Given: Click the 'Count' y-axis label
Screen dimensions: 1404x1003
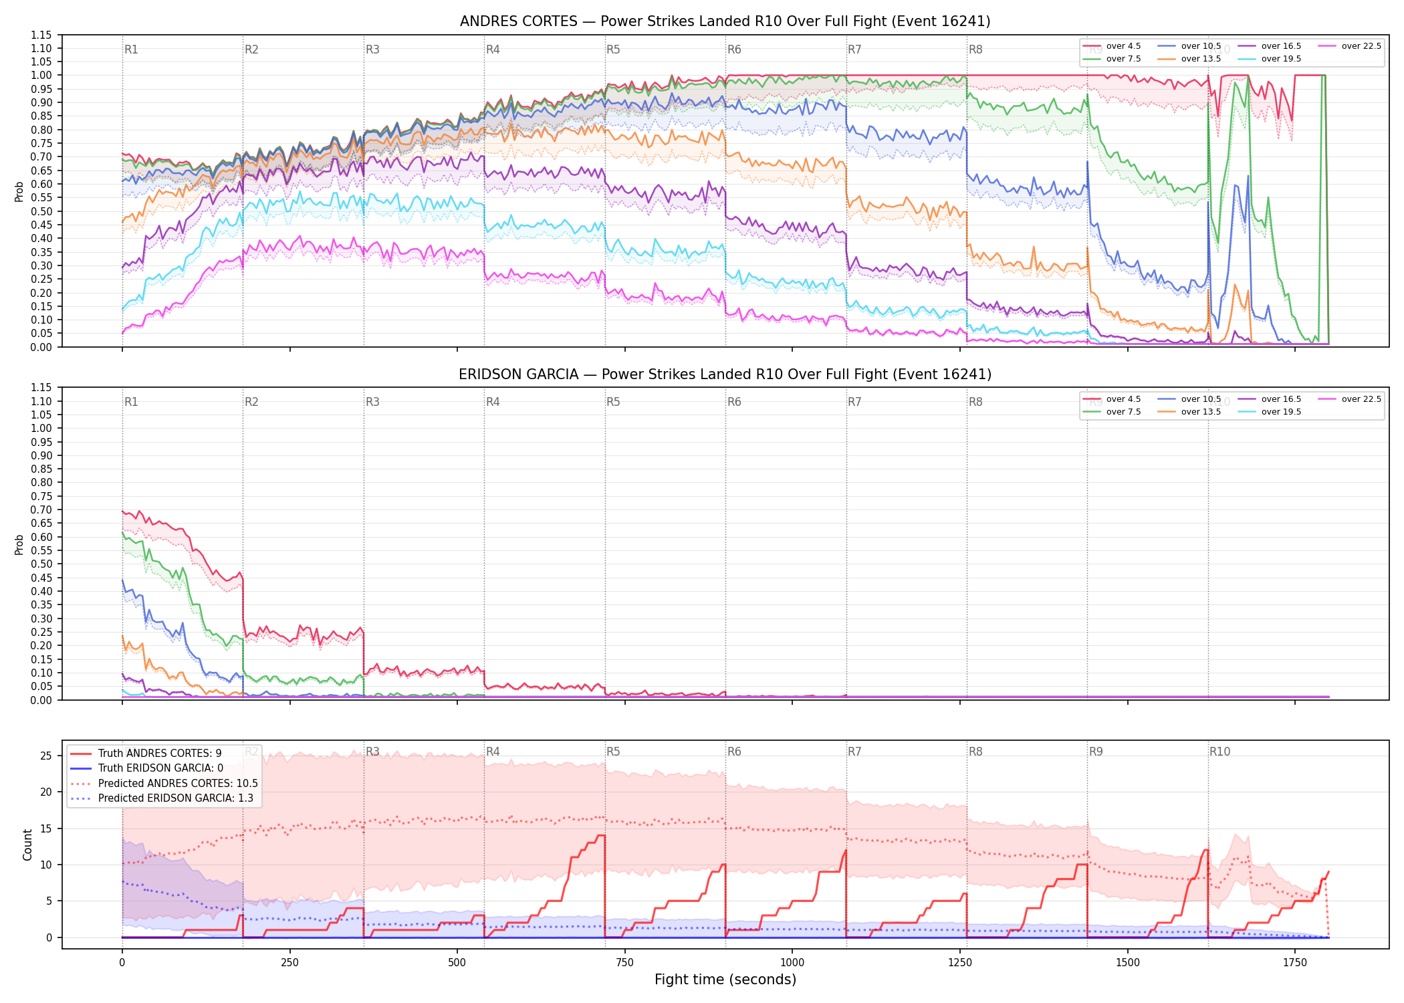Looking at the screenshot, I should 27,845.
